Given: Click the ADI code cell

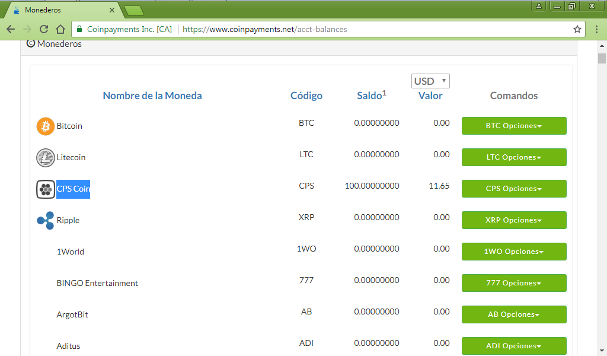Looking at the screenshot, I should tap(306, 342).
